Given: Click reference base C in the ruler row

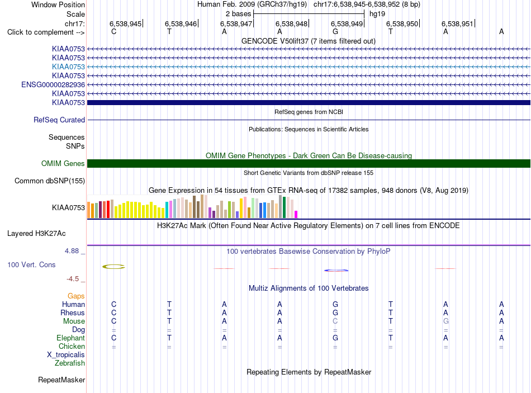Looking at the screenshot, I should tap(114, 31).
